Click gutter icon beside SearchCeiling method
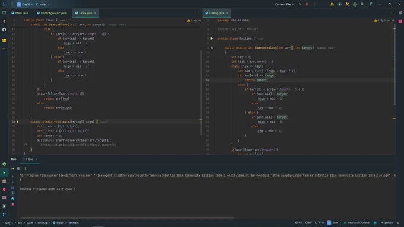 (212, 48)
